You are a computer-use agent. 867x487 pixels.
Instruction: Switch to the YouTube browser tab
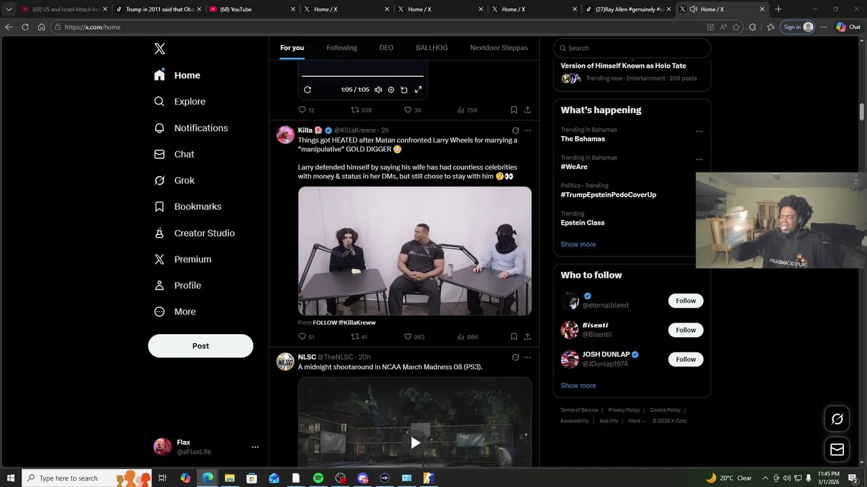(x=252, y=9)
